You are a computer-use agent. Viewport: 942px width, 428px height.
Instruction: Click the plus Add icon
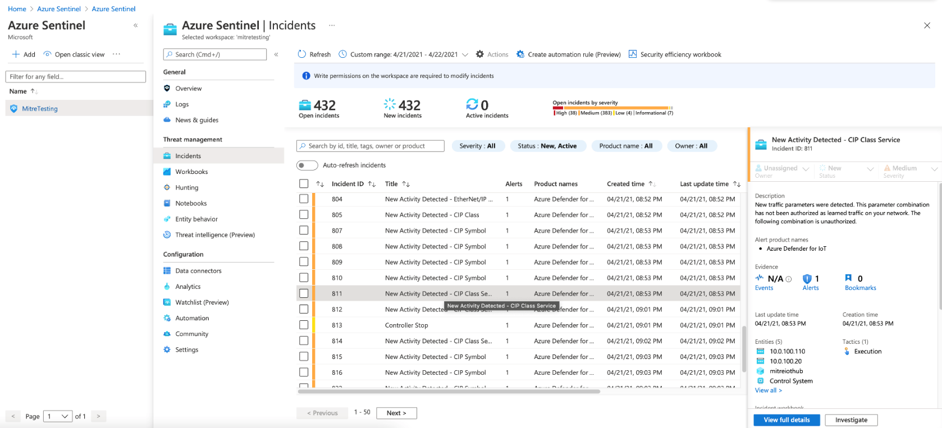click(16, 54)
